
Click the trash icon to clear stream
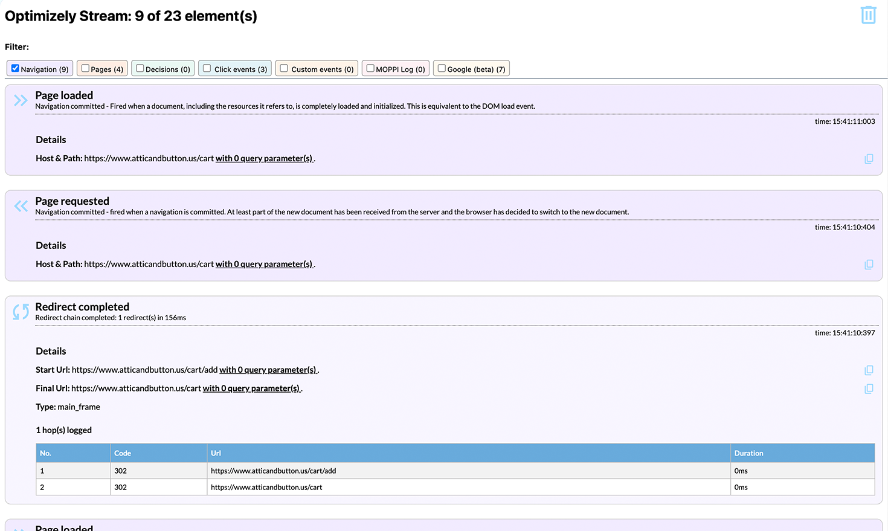(868, 15)
